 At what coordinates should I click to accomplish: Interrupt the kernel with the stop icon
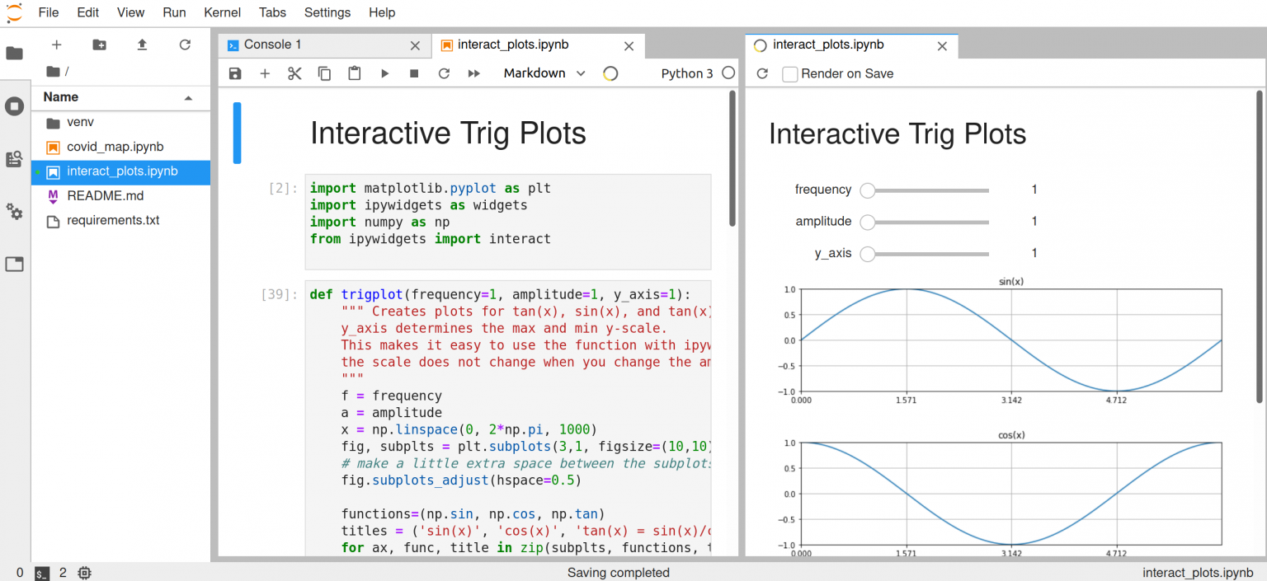pyautogui.click(x=414, y=73)
